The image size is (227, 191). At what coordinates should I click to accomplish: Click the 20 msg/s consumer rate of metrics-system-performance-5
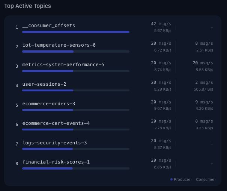[x=203, y=63]
